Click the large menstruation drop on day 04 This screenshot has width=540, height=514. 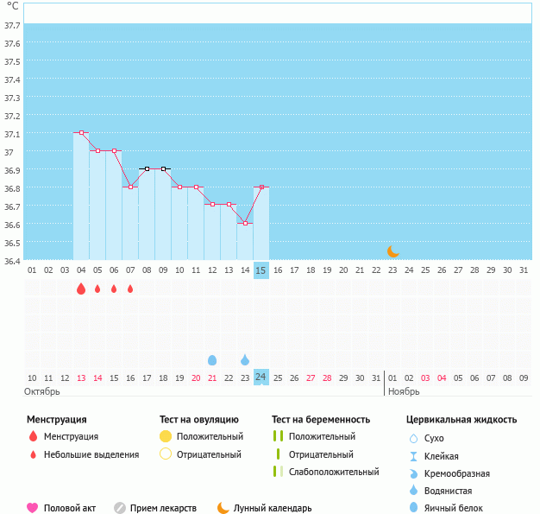point(81,289)
